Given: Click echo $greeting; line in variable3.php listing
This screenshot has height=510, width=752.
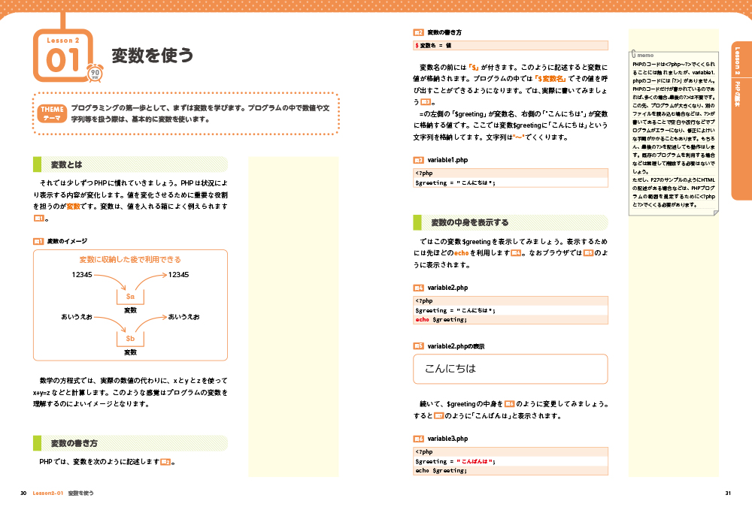Looking at the screenshot, I should pyautogui.click(x=511, y=471).
